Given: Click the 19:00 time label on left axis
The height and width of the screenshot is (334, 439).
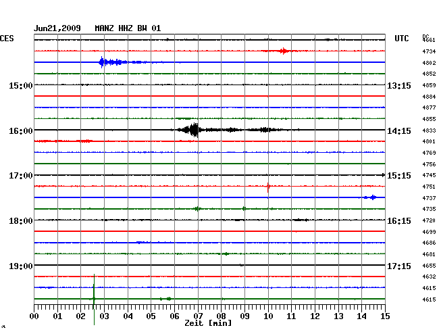Looking at the screenshot, I should 21,266.
